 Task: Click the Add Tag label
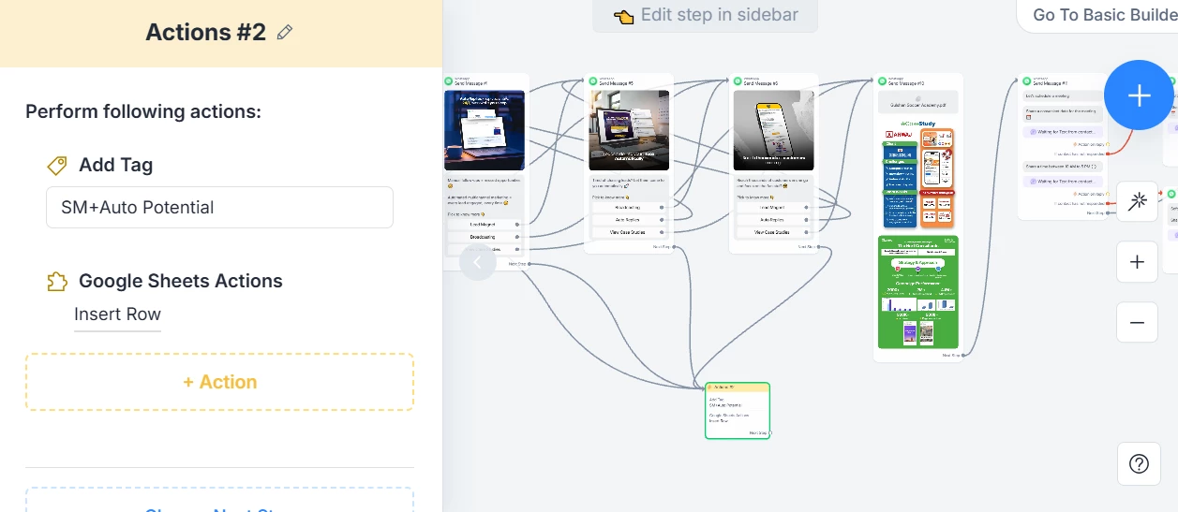116,166
